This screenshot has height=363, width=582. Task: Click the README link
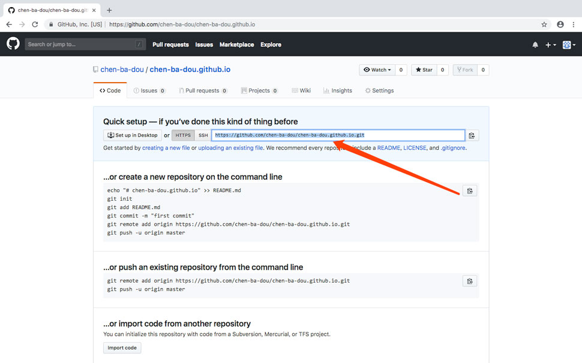389,148
